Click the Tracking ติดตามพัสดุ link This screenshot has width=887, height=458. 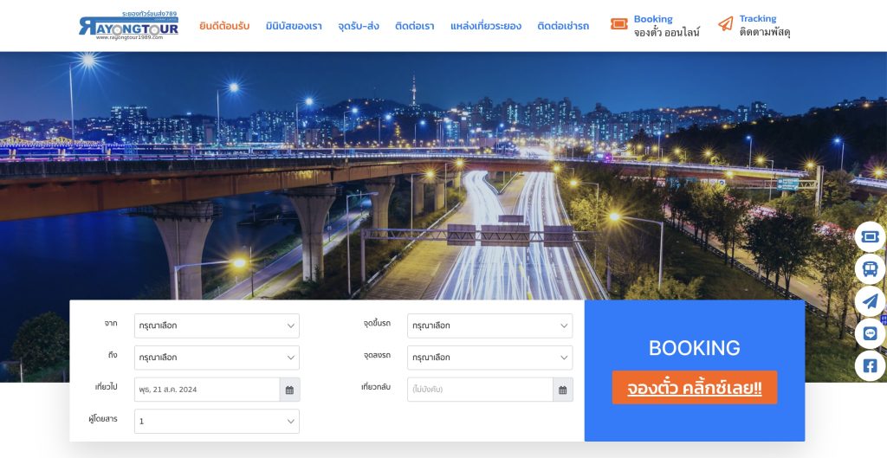[754, 25]
